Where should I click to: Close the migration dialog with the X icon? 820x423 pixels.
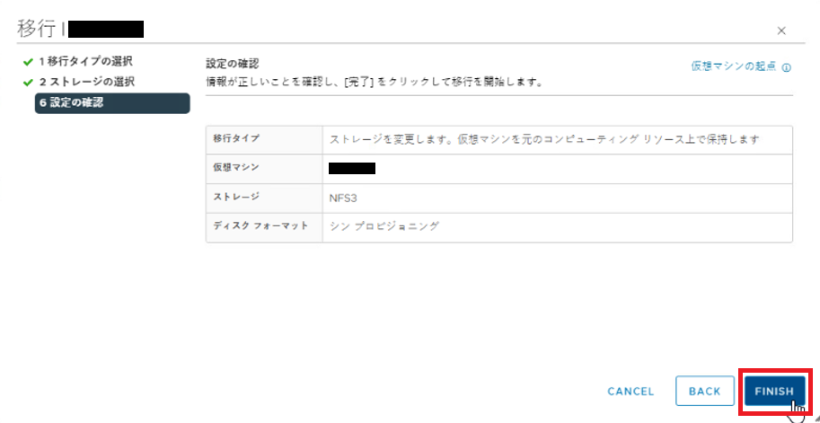[781, 31]
